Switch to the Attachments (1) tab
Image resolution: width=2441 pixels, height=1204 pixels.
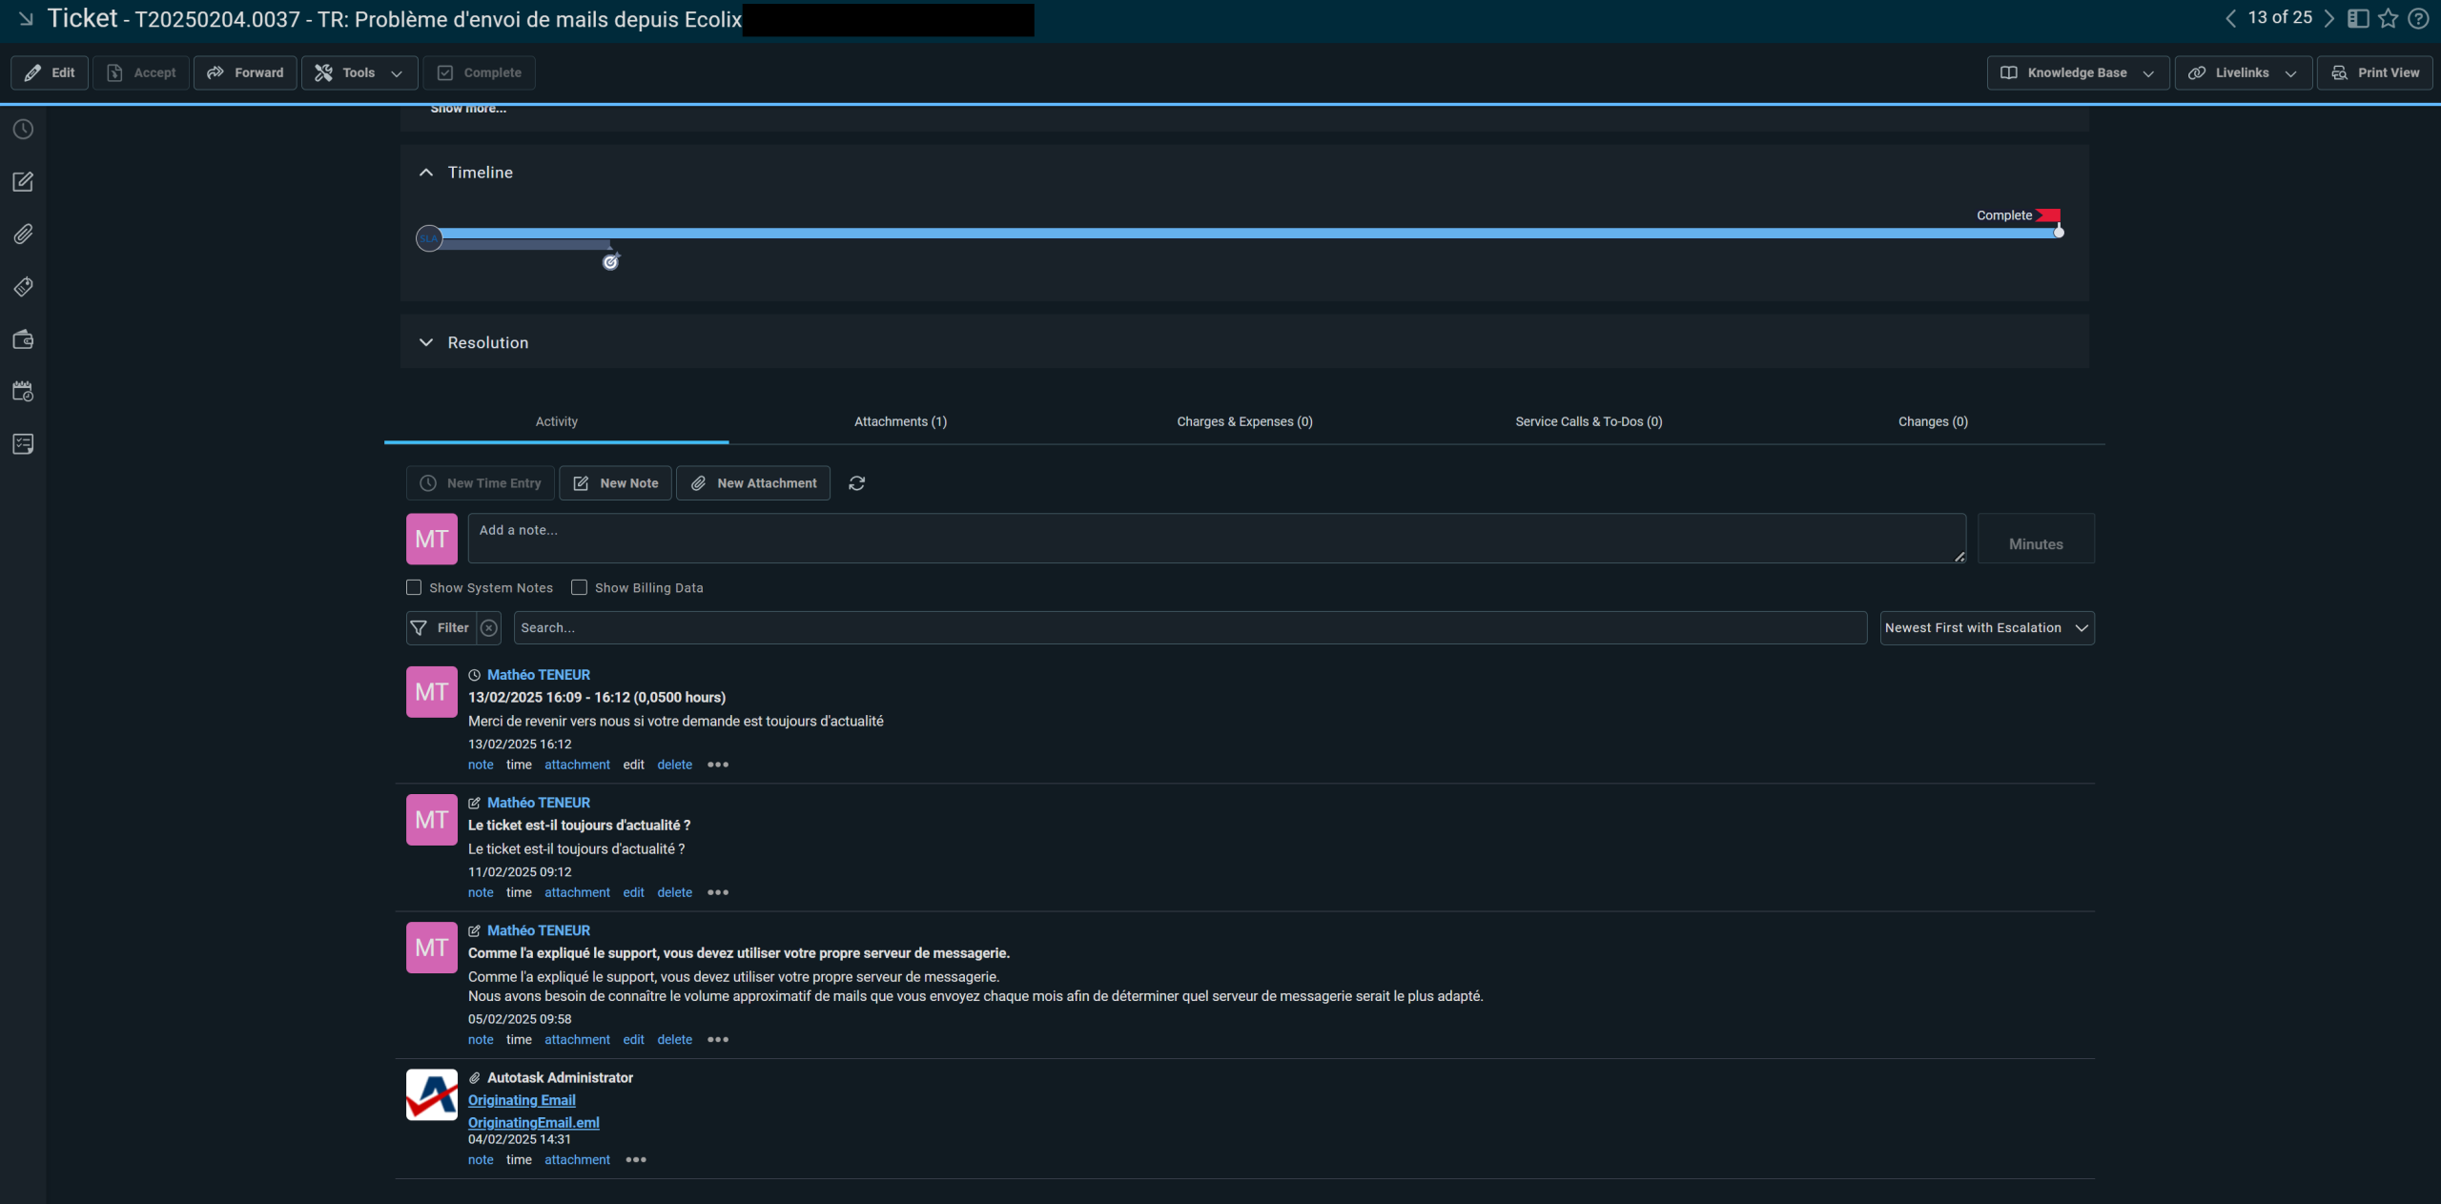(901, 421)
